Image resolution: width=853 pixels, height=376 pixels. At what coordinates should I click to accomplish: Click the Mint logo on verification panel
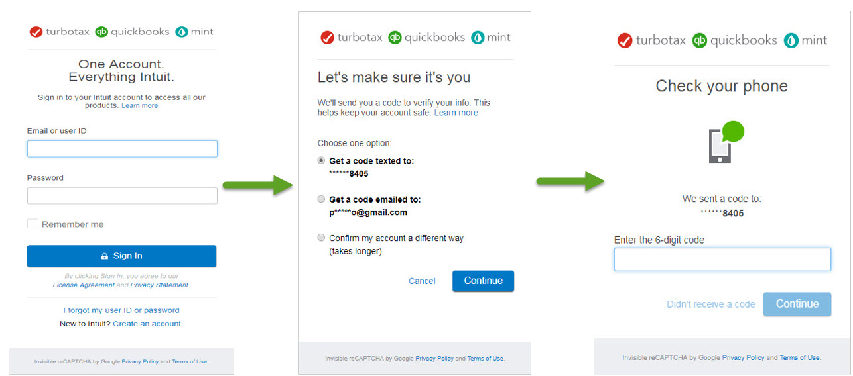pos(478,38)
